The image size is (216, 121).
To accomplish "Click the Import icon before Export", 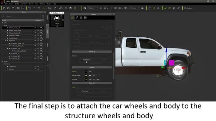I will [18, 8].
